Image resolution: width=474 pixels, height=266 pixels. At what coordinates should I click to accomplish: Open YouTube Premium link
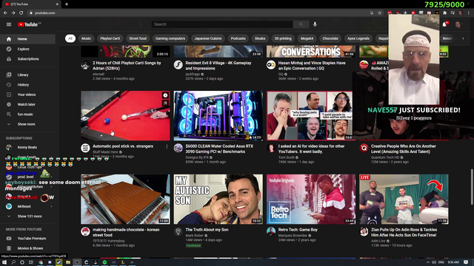(28, 238)
